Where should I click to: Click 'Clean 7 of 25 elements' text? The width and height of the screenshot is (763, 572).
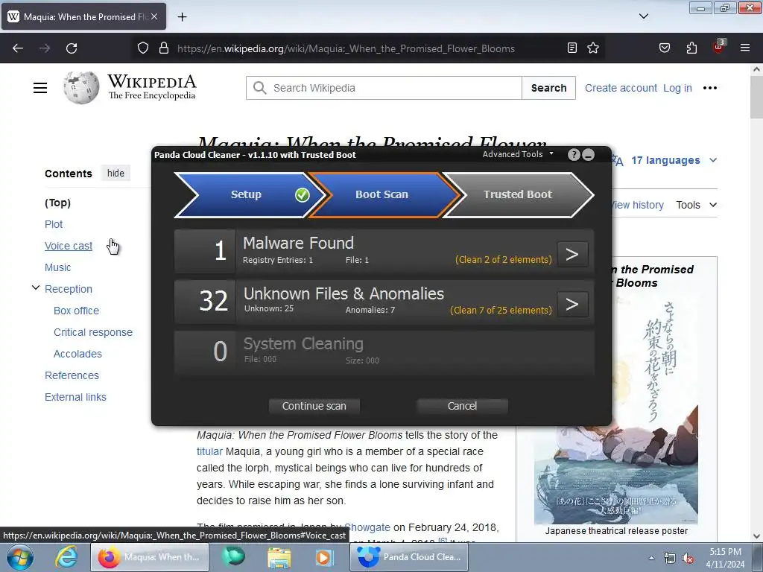click(x=501, y=311)
